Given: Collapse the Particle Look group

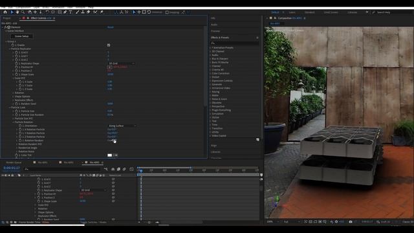Looking at the screenshot, I should pos(10,107).
